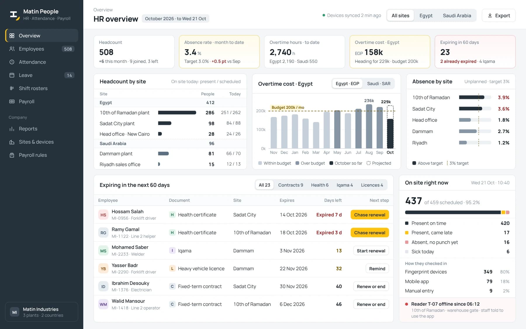Click the Payroll money icon
This screenshot has height=329, width=526.
click(12, 101)
